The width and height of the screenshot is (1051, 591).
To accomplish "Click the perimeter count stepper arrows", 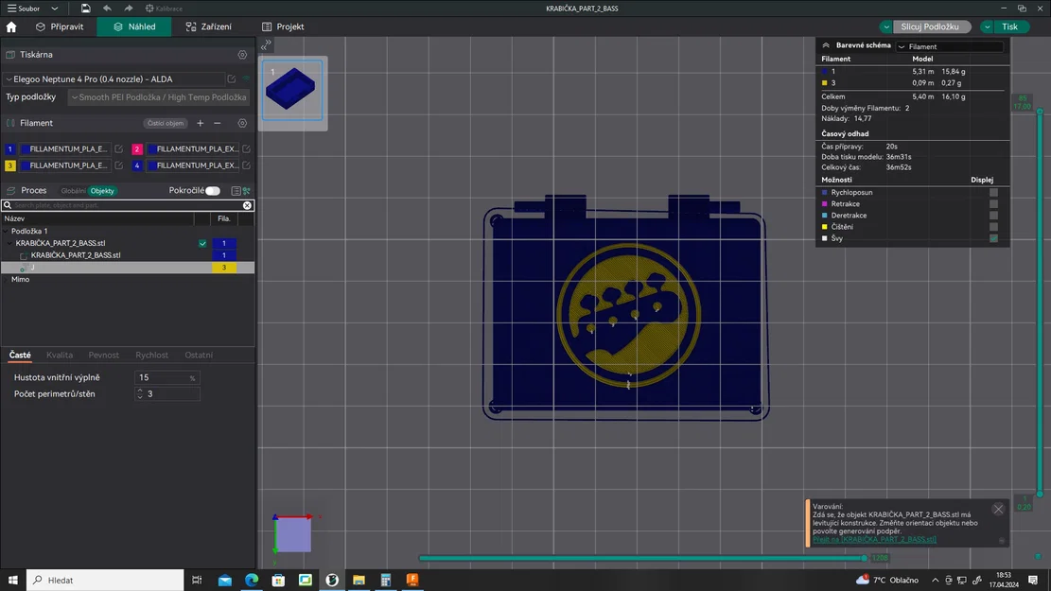I will click(x=140, y=394).
